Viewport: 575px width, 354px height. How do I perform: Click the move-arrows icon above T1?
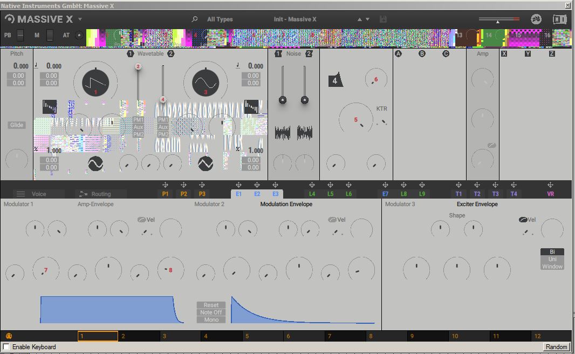pyautogui.click(x=458, y=185)
